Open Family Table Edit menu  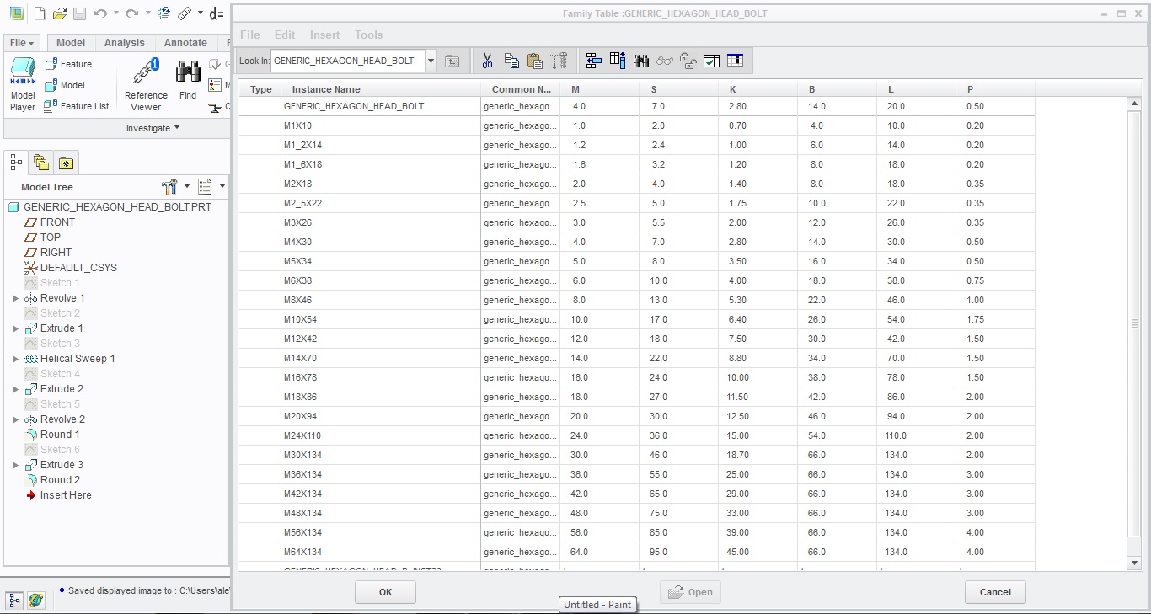pos(285,35)
